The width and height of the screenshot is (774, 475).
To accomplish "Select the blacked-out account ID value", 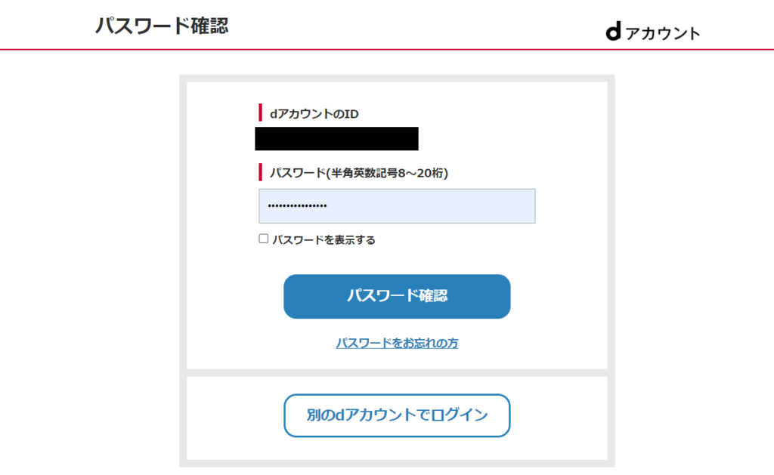I will coord(336,139).
